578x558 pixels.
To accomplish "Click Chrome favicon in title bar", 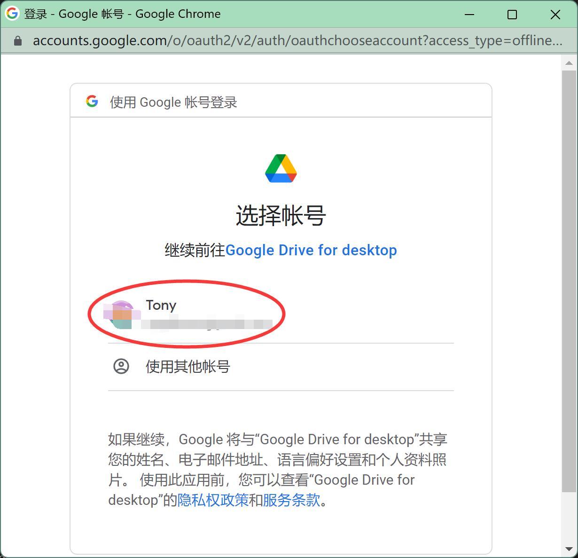I will pos(12,13).
